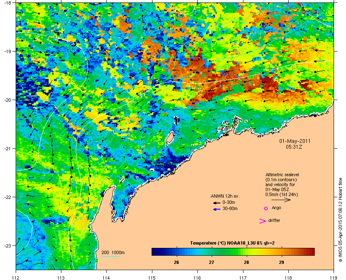Click the elongated island near 115.4E, 20.8S

coord(170,139)
